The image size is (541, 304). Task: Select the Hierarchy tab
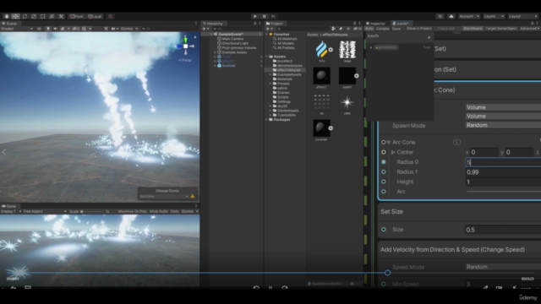pos(212,24)
